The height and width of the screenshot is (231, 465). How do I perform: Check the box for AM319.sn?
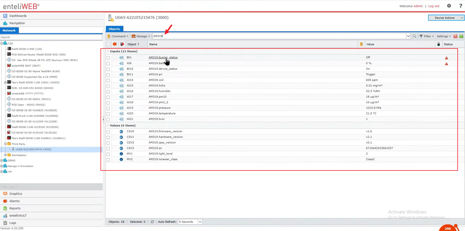click(x=108, y=149)
